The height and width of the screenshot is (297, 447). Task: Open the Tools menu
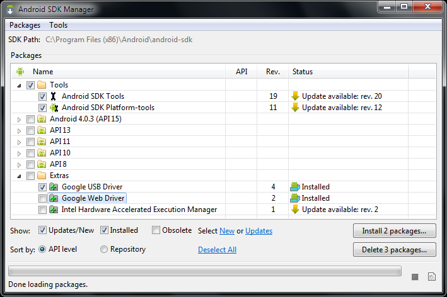59,25
